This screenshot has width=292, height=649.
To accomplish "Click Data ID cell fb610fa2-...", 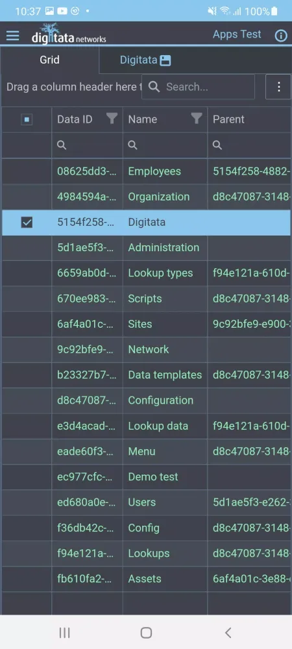I will (x=87, y=579).
